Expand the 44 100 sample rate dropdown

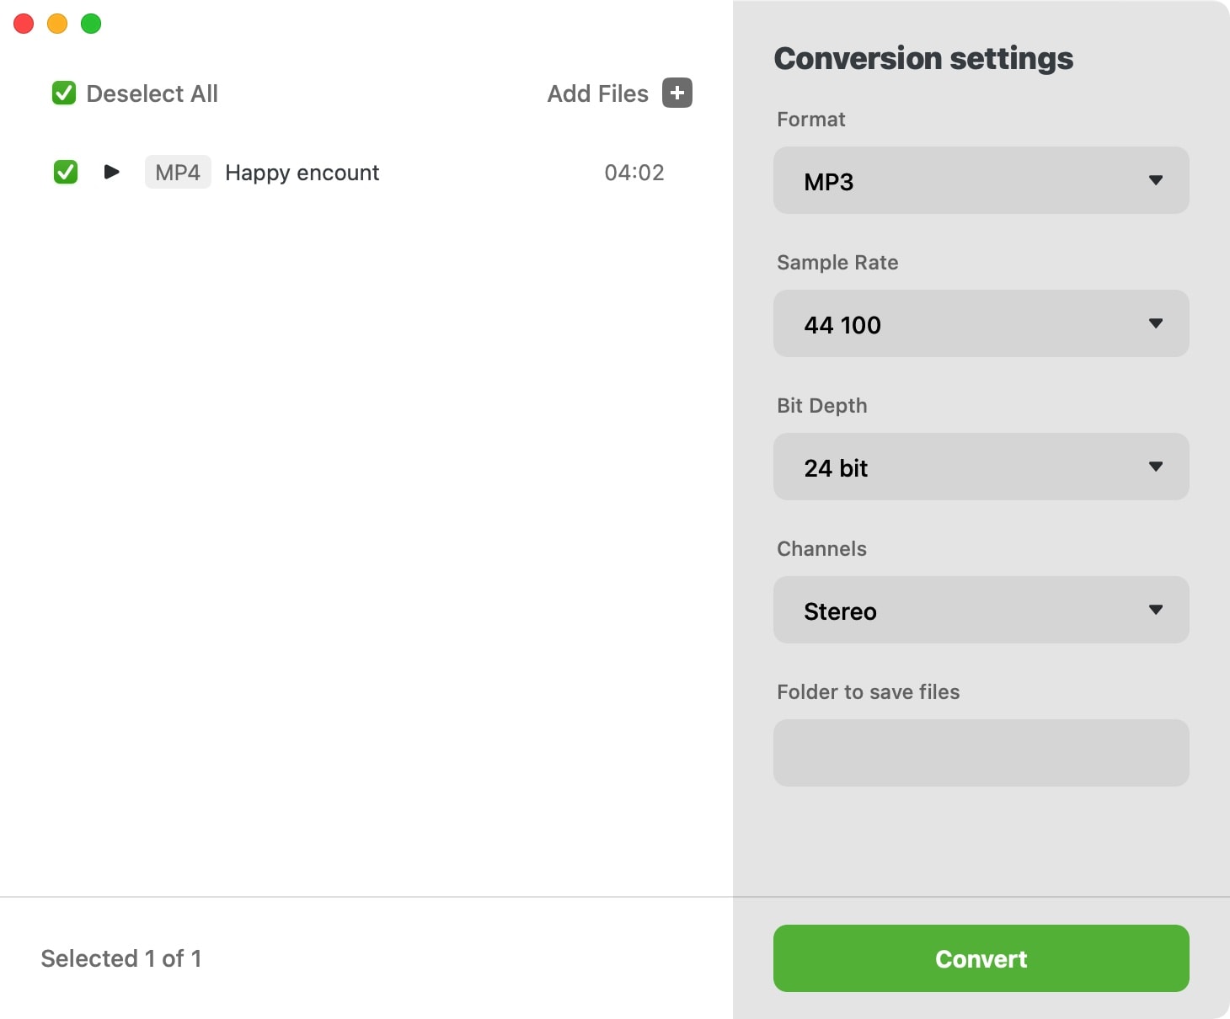click(981, 323)
